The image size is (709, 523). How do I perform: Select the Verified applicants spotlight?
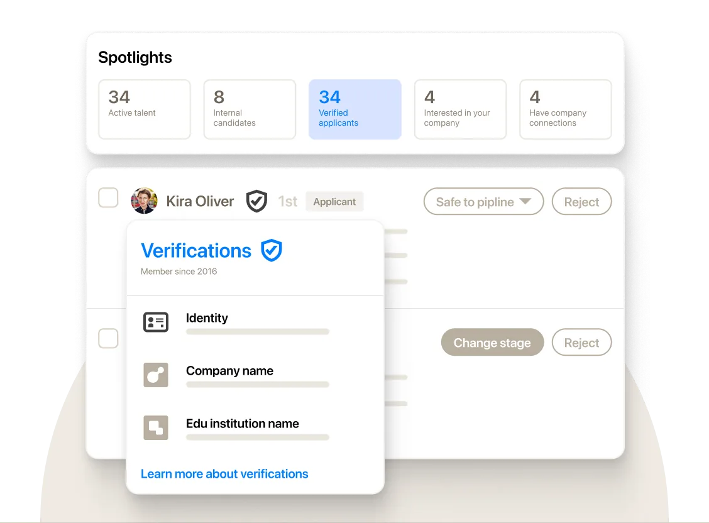(x=355, y=109)
